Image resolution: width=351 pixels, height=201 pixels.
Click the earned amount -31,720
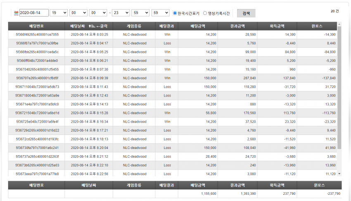(290, 87)
